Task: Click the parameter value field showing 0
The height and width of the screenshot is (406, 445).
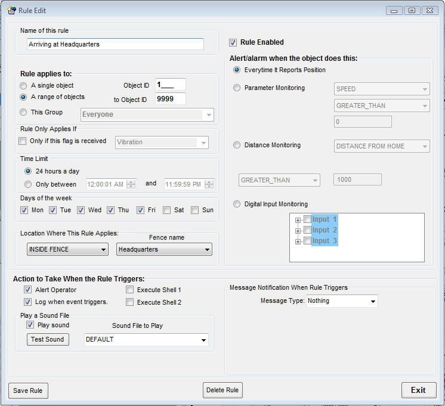Action: point(363,122)
